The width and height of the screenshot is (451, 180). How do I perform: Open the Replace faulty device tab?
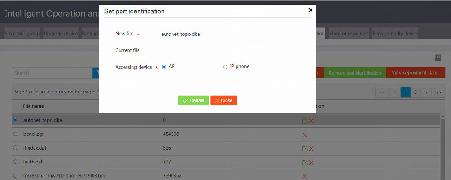395,33
